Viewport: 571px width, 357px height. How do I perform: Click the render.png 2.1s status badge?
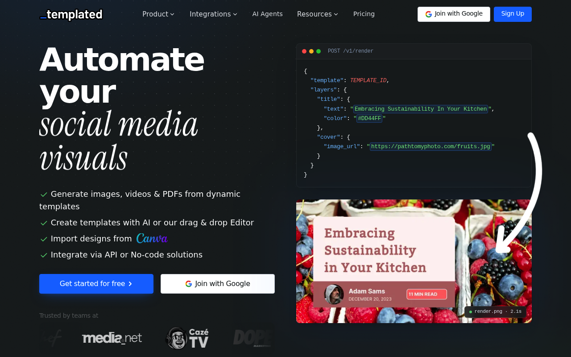click(495, 311)
